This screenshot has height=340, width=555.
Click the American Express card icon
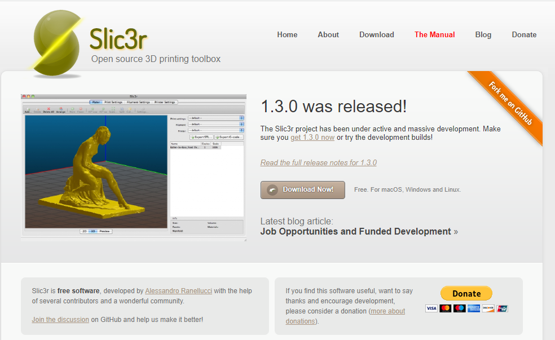(x=474, y=308)
